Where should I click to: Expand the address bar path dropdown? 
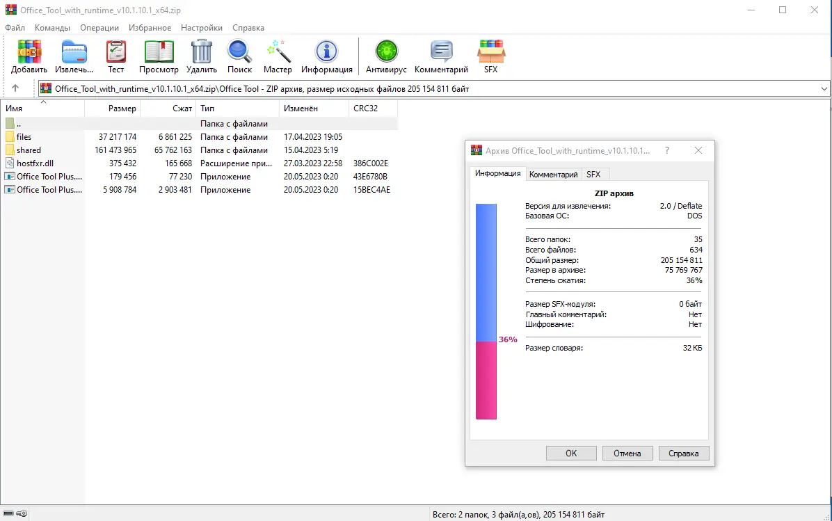[x=824, y=88]
